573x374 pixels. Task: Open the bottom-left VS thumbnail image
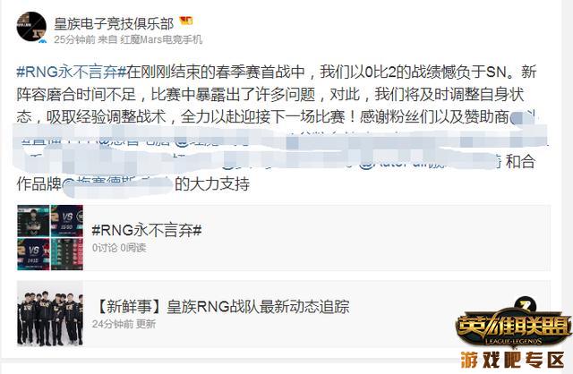pyautogui.click(x=33, y=254)
